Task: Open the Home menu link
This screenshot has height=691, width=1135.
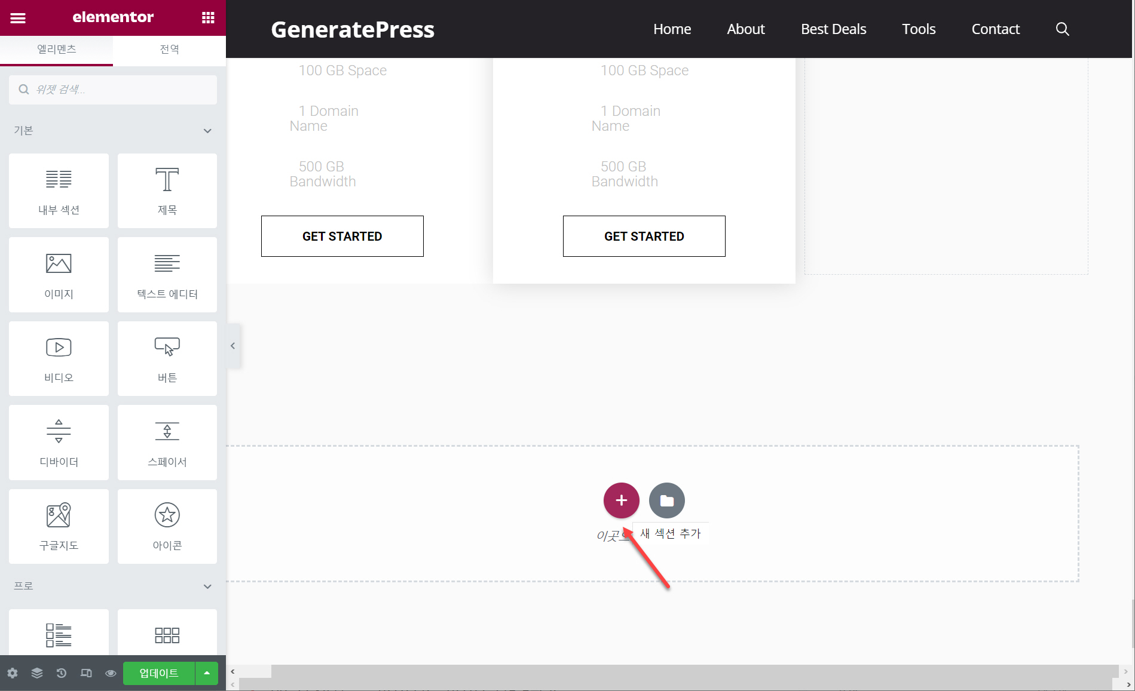Action: (672, 29)
